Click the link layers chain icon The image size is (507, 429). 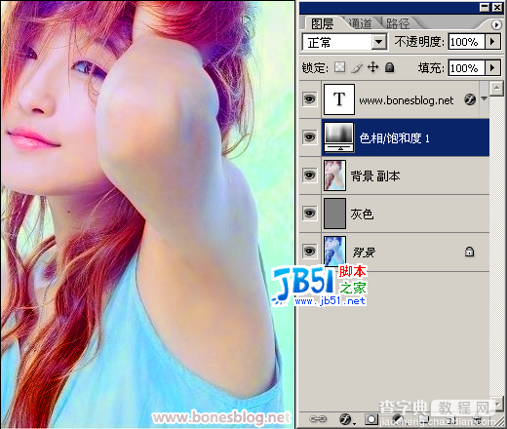coord(318,419)
